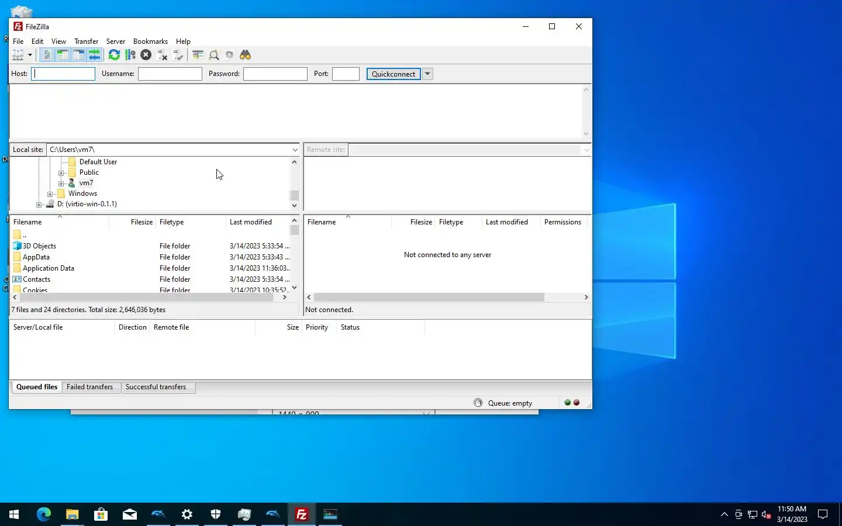Sort local files by Filename column
This screenshot has width=842, height=526.
59,222
